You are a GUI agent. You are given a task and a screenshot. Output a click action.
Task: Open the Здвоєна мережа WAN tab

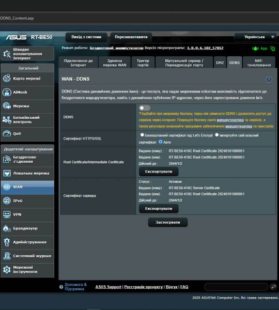click(115, 63)
